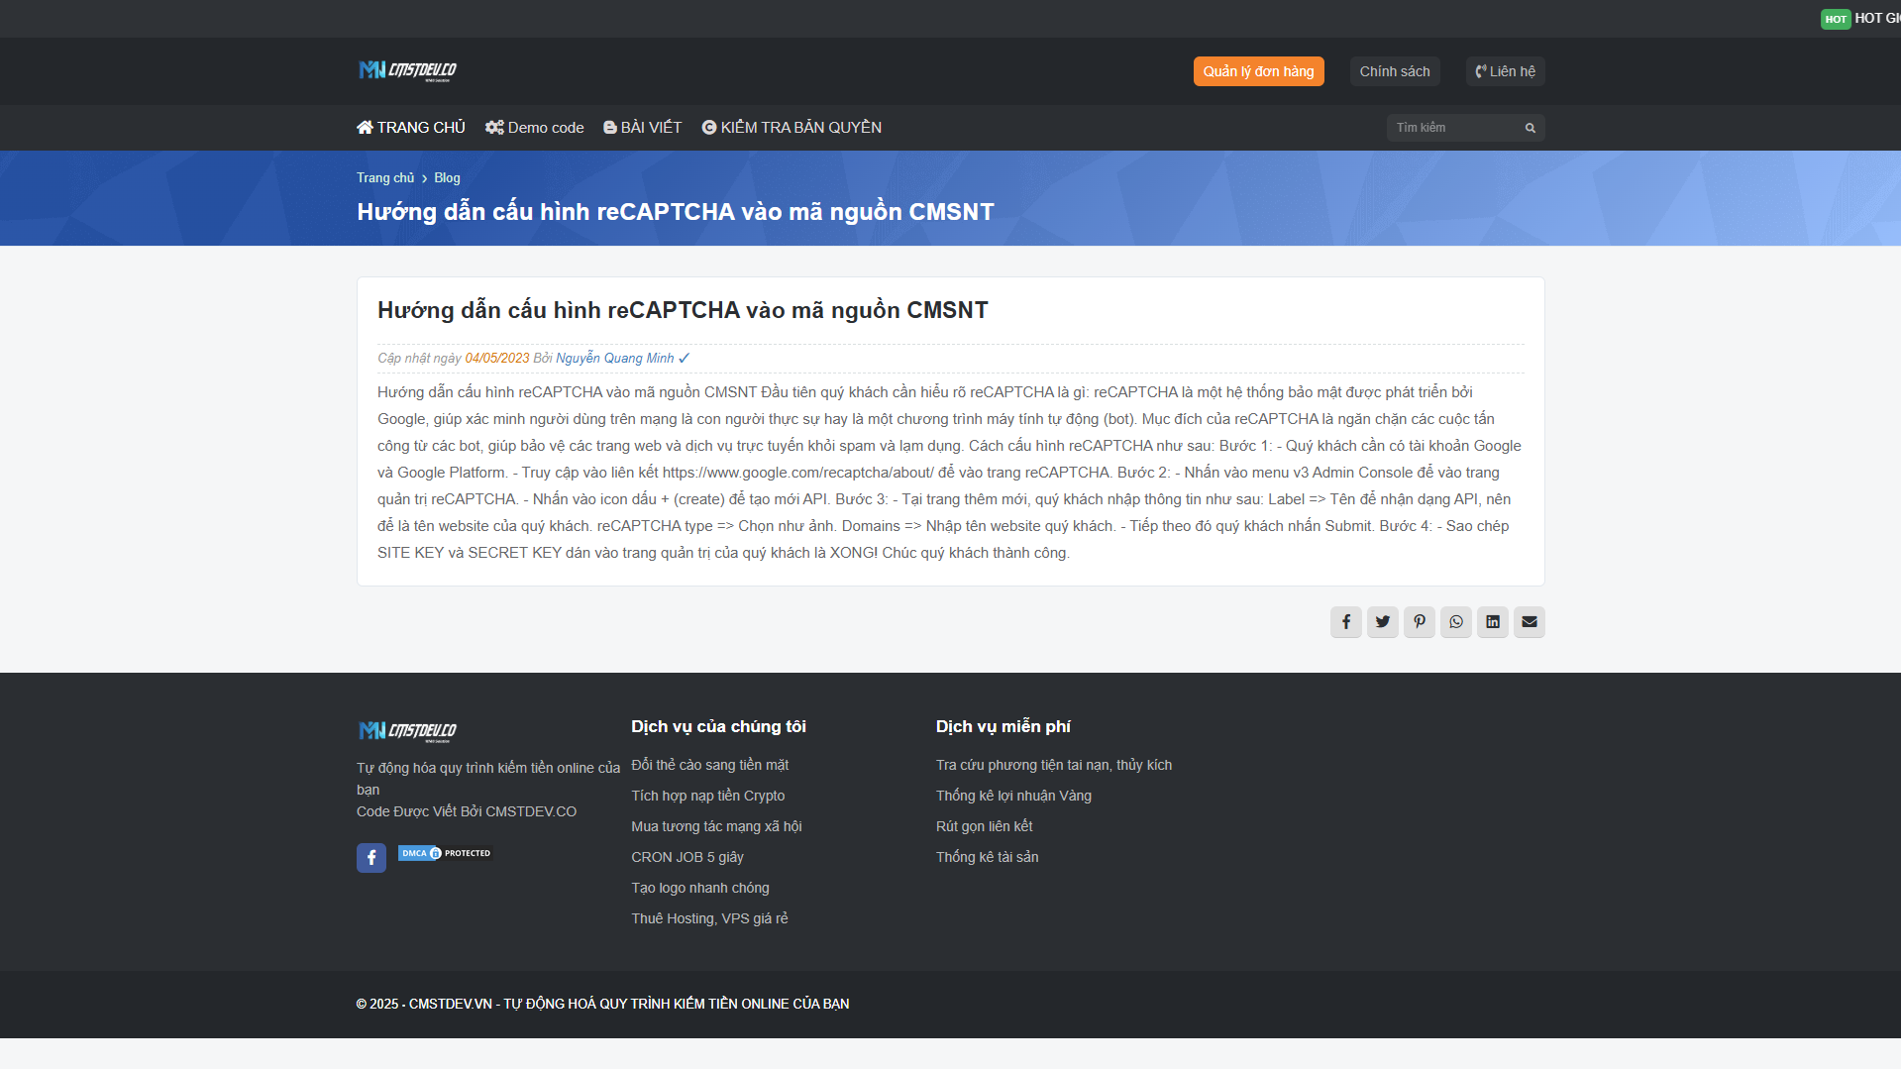This screenshot has height=1069, width=1901.
Task: Pin article with Pinterest icon
Action: pyautogui.click(x=1419, y=622)
